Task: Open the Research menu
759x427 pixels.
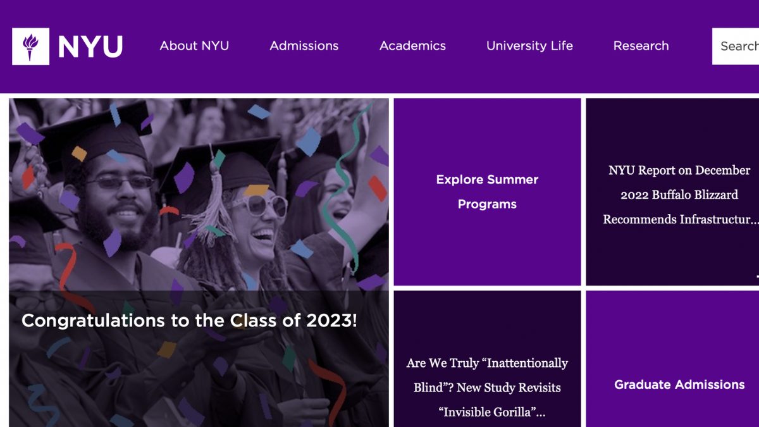Action: point(641,46)
